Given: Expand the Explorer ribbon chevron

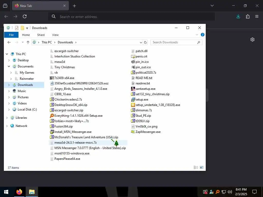Looking at the screenshot, I should [197, 35].
